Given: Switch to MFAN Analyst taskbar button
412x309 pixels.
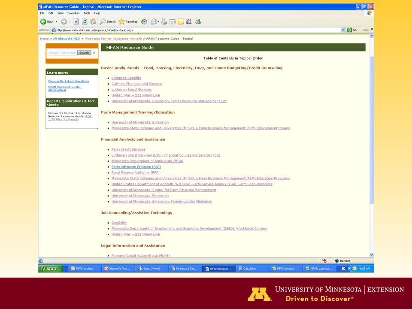Looking at the screenshot, I should pyautogui.click(x=286, y=269).
